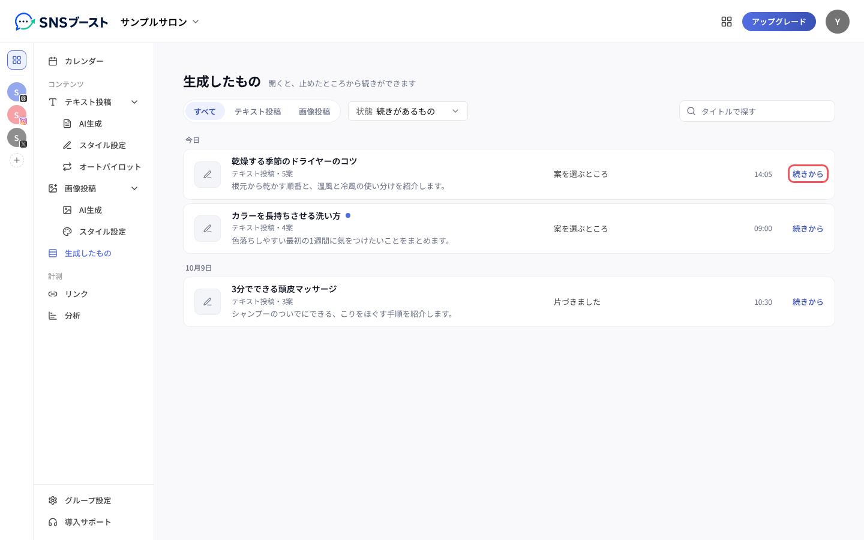The width and height of the screenshot is (864, 540).
Task: Open スタイル設定 under 画像投稿
Action: (x=101, y=232)
